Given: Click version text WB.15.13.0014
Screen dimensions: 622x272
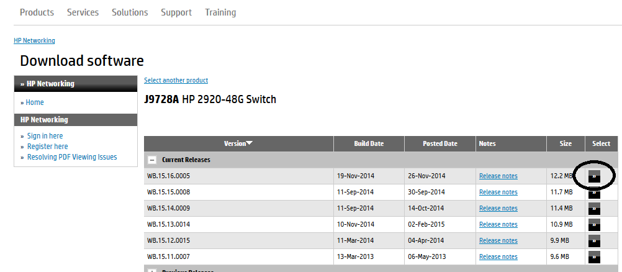Looking at the screenshot, I should coord(169,224).
